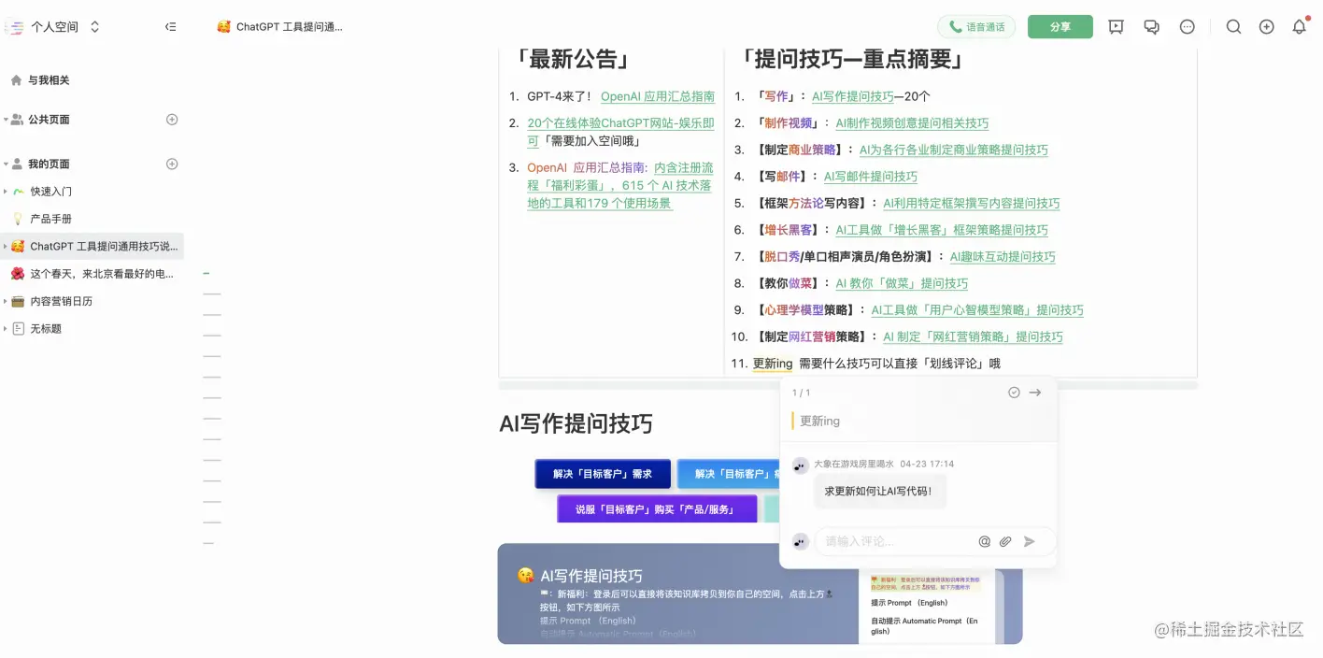Open presentation mode icon in header
Image resolution: width=1323 pixels, height=658 pixels.
(x=1116, y=27)
